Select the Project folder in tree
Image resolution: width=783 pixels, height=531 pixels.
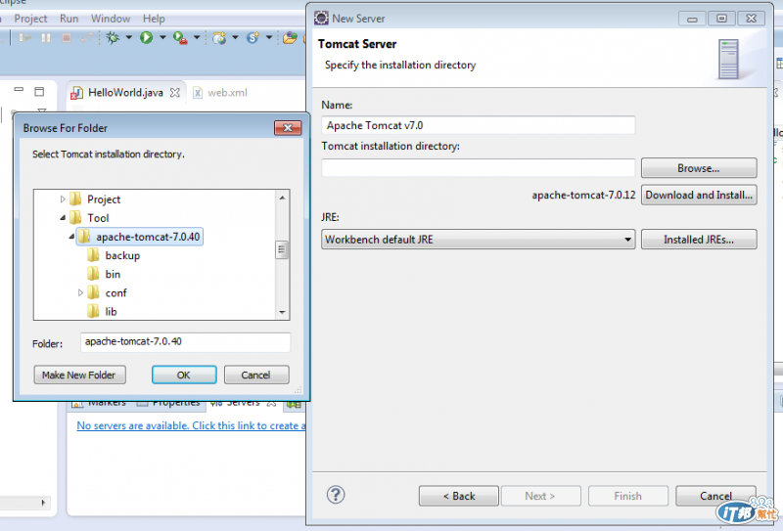coord(104,199)
